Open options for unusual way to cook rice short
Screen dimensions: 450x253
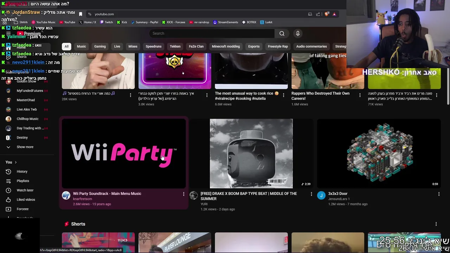[283, 95]
